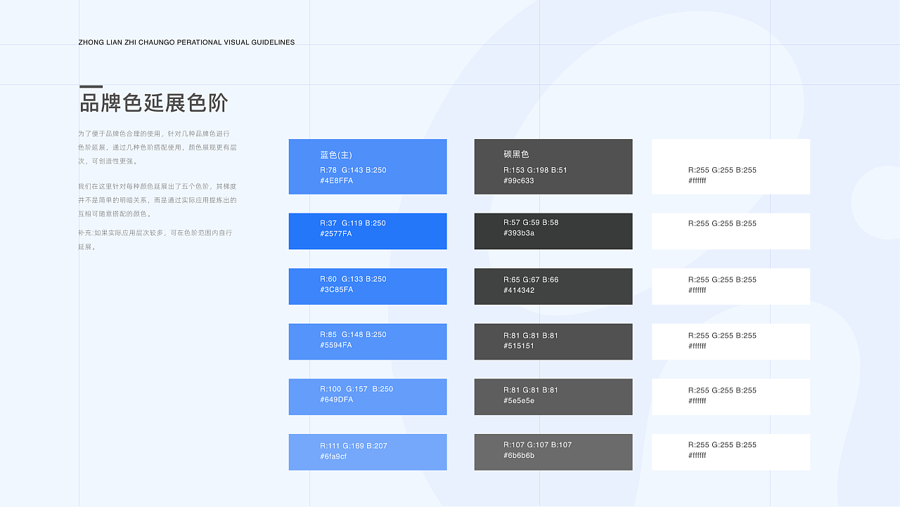Image resolution: width=900 pixels, height=507 pixels.
Task: Click the text R:100 G:157 B:250
Action: pyautogui.click(x=356, y=389)
